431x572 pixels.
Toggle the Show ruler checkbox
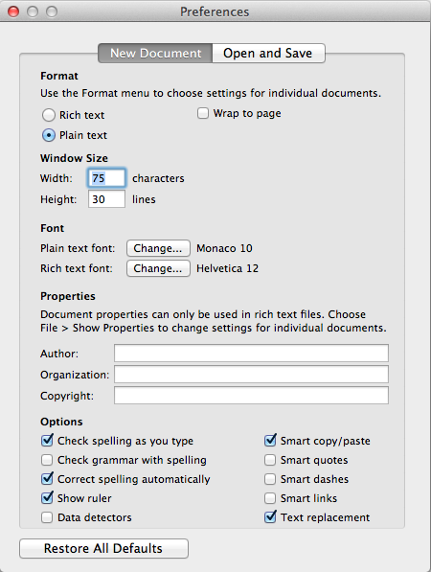click(47, 498)
